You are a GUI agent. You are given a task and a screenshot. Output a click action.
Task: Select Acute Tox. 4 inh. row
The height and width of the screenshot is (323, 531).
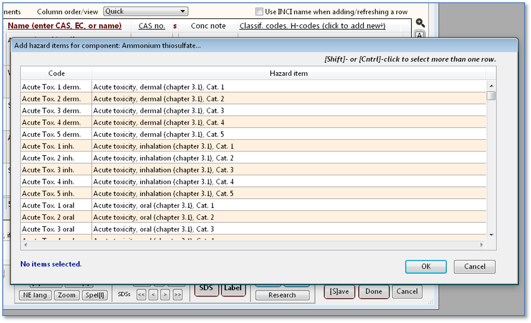tap(253, 182)
